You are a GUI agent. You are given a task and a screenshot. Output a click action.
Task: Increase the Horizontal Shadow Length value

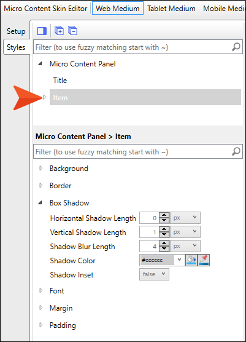click(x=164, y=215)
